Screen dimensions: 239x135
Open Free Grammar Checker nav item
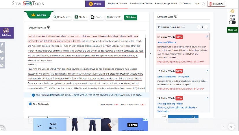point(141,3)
